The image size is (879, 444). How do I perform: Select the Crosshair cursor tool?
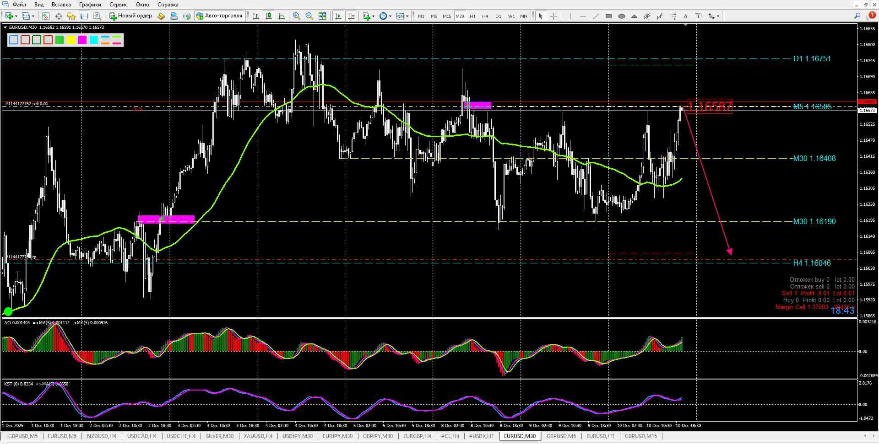click(553, 16)
